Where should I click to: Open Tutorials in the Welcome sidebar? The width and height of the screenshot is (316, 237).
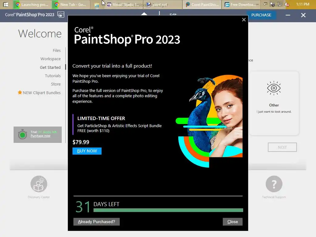[x=53, y=76]
